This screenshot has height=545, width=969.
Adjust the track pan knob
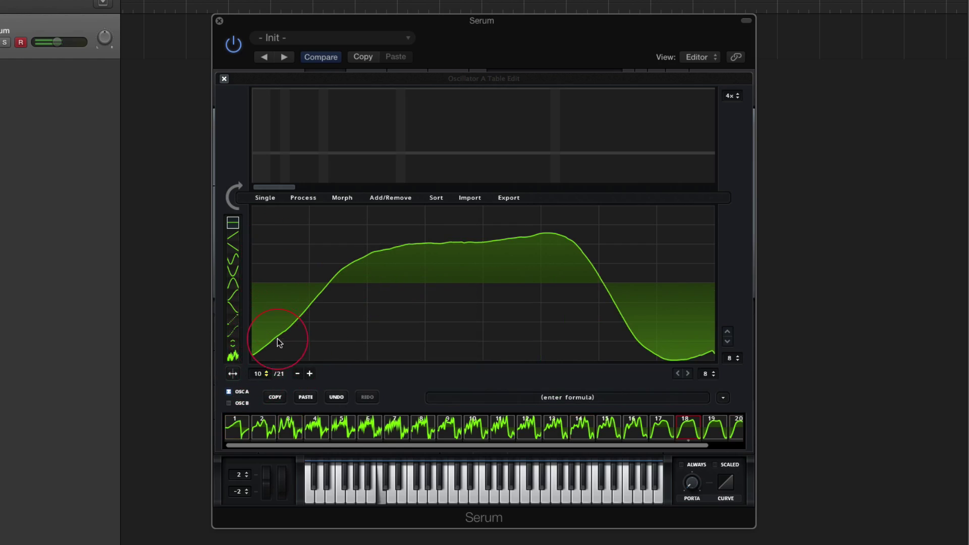pyautogui.click(x=104, y=38)
